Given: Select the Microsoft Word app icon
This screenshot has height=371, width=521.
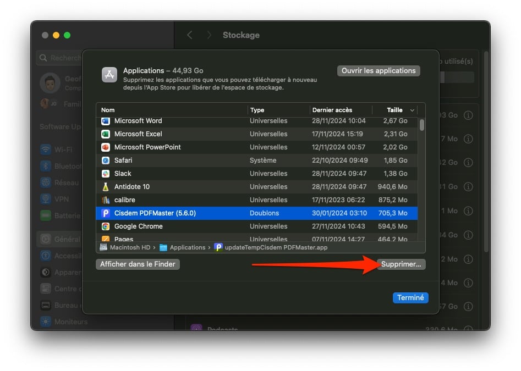Looking at the screenshot, I should pos(105,121).
